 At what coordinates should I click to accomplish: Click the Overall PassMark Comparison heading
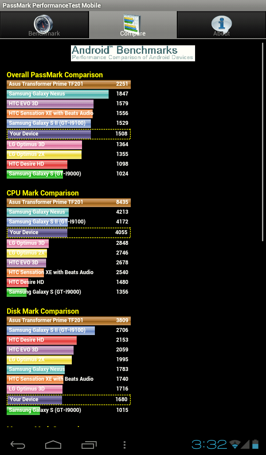[55, 75]
